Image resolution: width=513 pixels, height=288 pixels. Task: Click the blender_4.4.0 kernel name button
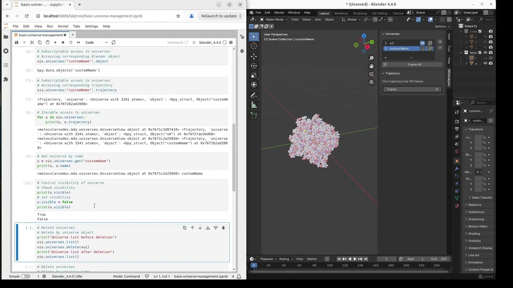(x=210, y=42)
